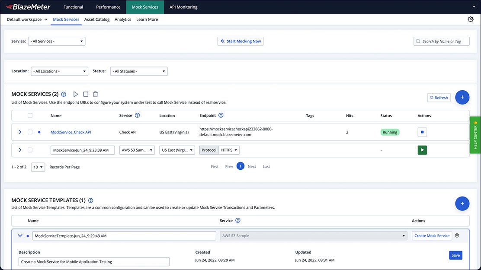
Task: Click search magnifier icon
Action: [x=418, y=41]
